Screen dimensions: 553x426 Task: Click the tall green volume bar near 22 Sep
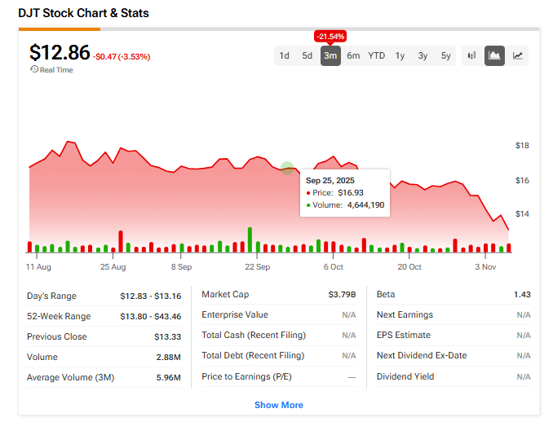click(250, 239)
